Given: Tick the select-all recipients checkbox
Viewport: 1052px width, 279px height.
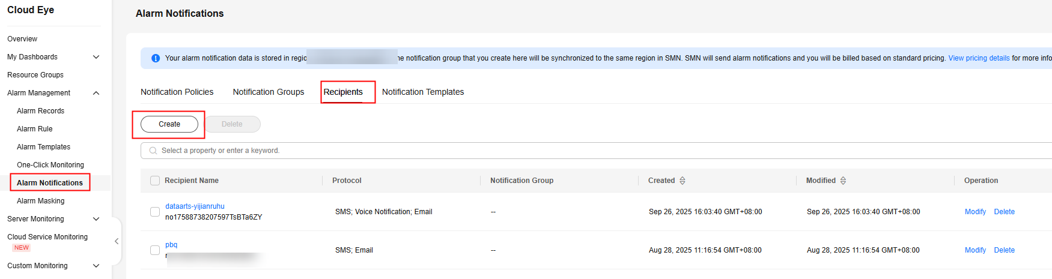Looking at the screenshot, I should click(x=155, y=181).
